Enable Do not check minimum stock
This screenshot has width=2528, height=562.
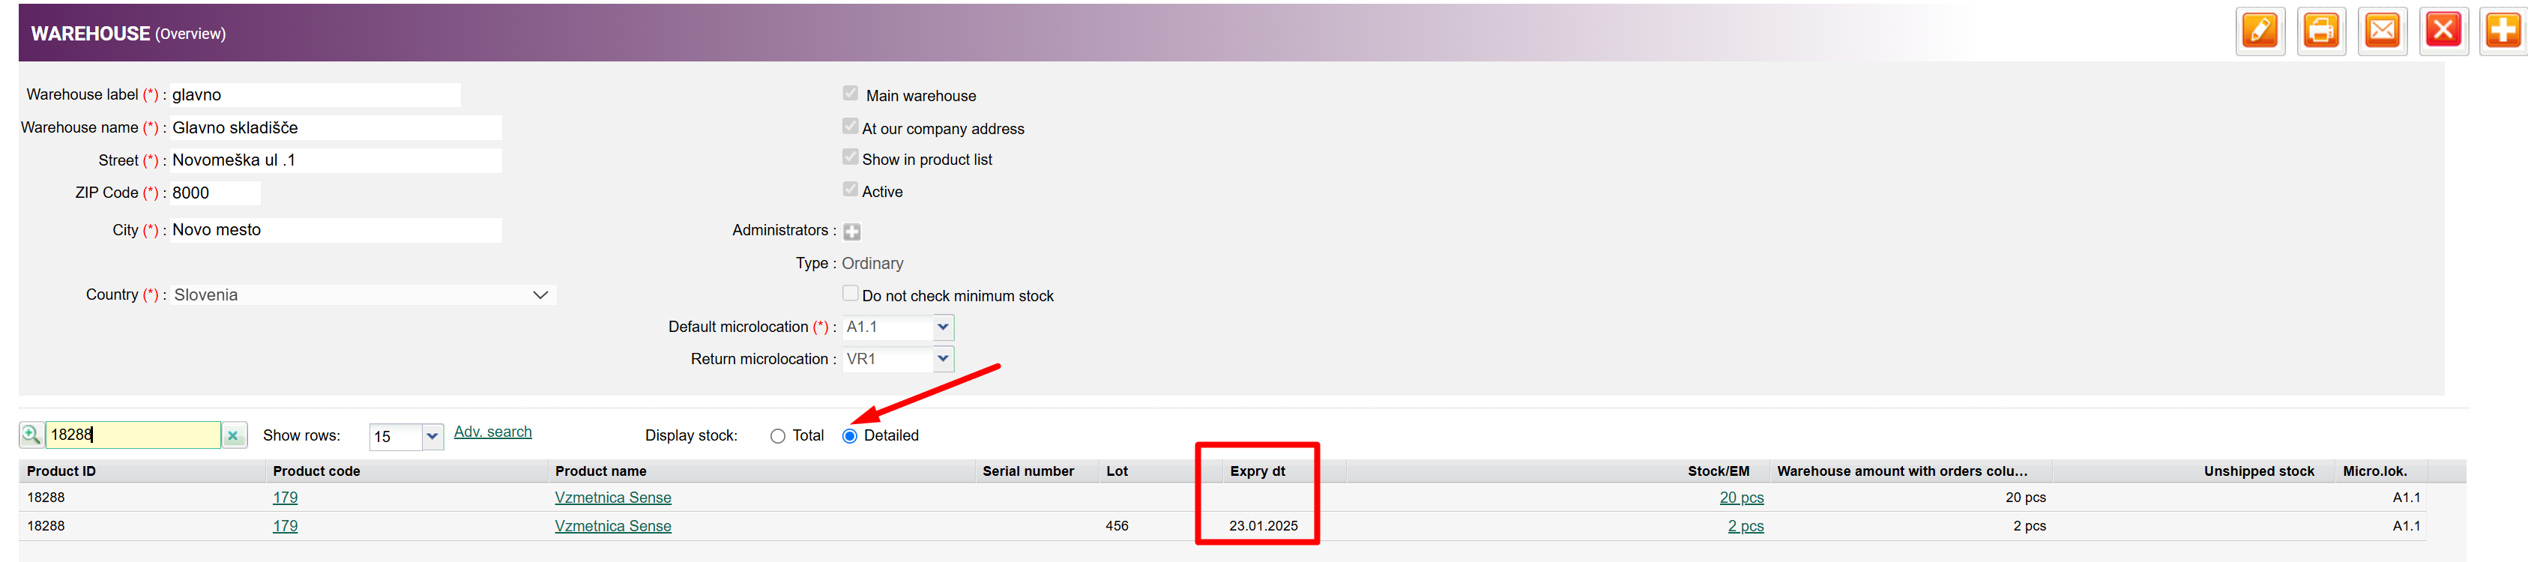pos(850,293)
